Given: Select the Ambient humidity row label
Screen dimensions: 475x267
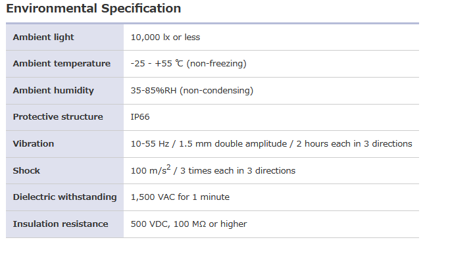Looking at the screenshot, I should coord(53,91).
